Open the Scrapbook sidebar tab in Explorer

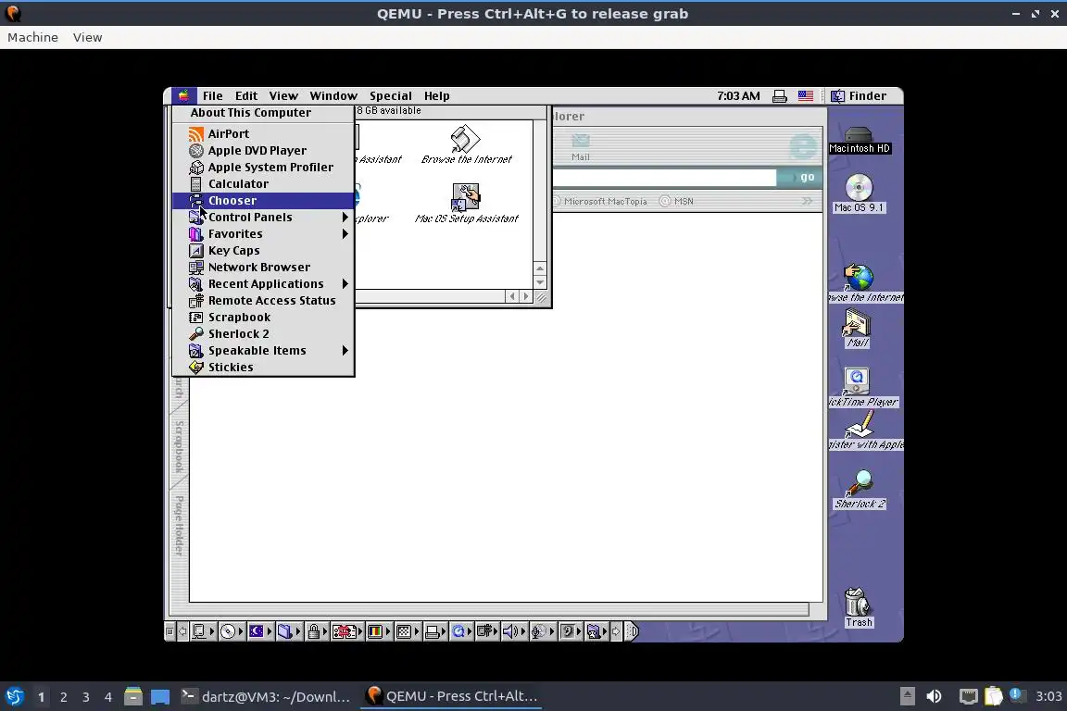[179, 446]
